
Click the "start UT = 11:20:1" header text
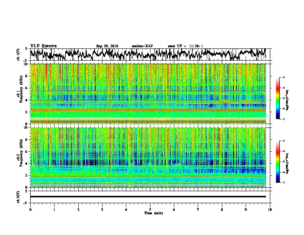(x=185, y=46)
